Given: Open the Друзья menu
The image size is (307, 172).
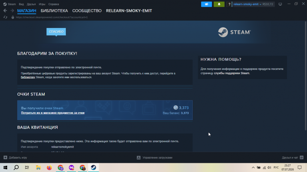Looking at the screenshot, I should pos(31,4).
